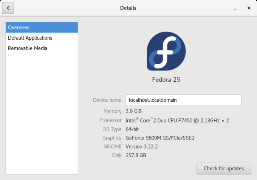
Task: Select Overview in the sidebar
Action: [42, 27]
